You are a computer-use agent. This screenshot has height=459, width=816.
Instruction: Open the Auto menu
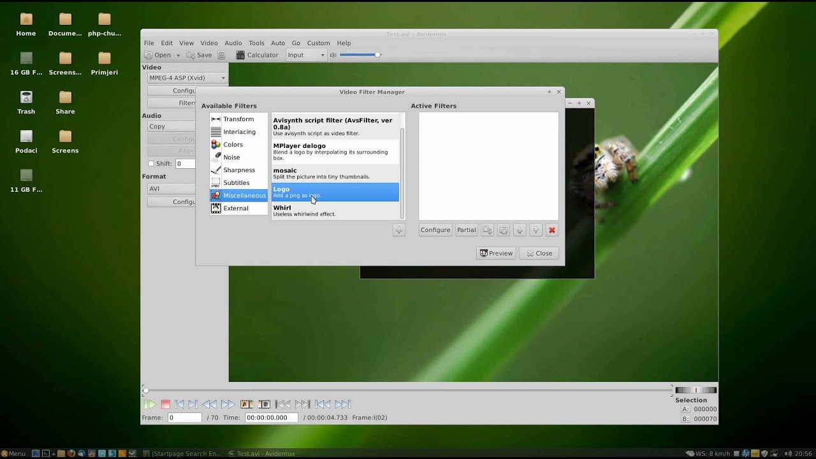[x=278, y=43]
